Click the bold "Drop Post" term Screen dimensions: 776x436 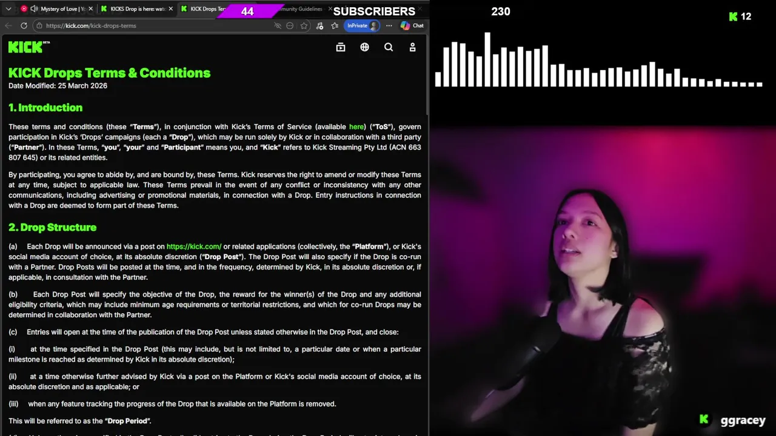pos(221,257)
